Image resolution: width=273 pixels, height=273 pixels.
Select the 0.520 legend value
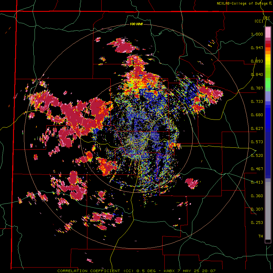click(257, 156)
